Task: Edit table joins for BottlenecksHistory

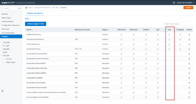Action: click(121, 35)
